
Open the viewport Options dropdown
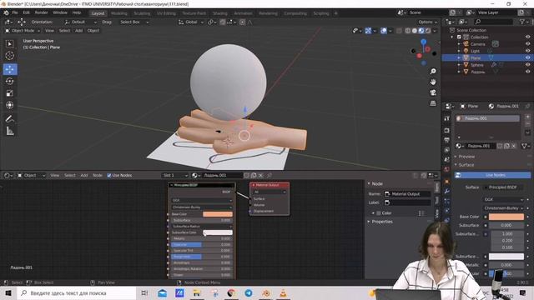(x=428, y=22)
